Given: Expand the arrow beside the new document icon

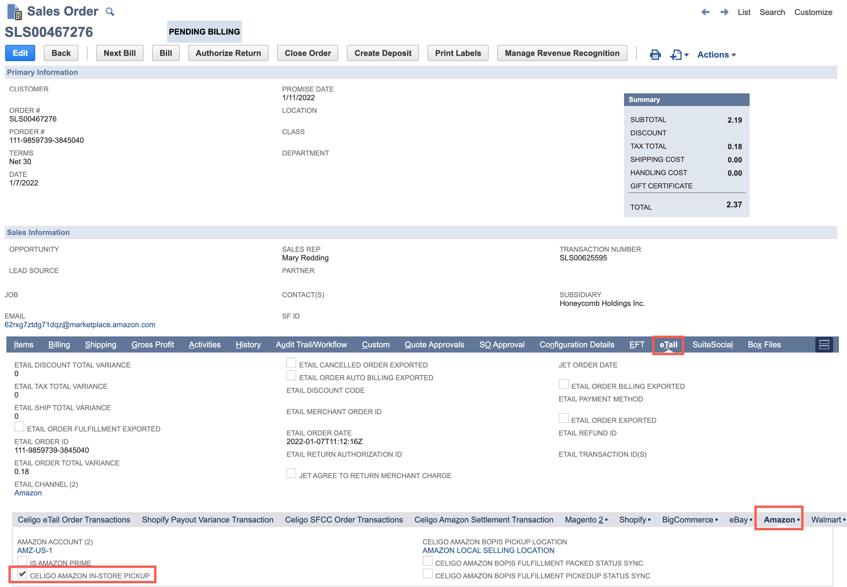Looking at the screenshot, I should click(x=686, y=55).
